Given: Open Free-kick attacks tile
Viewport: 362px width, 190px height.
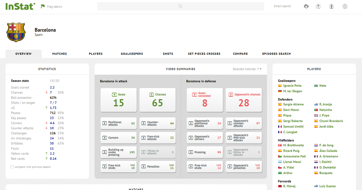Looking at the screenshot, I should [157, 138].
